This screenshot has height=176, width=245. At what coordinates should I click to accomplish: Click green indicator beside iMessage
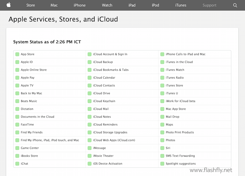point(89,148)
